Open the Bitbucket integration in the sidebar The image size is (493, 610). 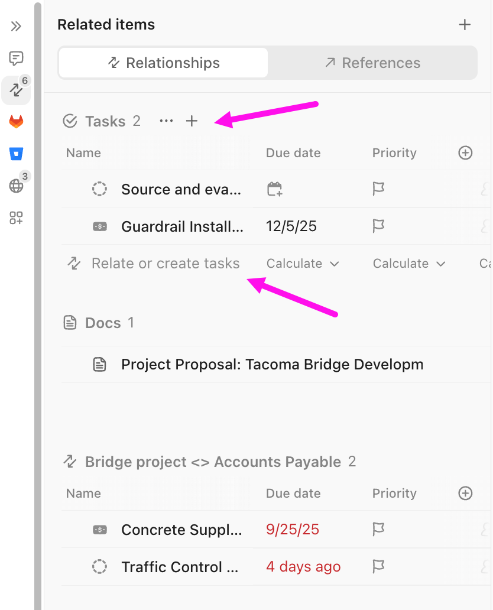tap(16, 153)
